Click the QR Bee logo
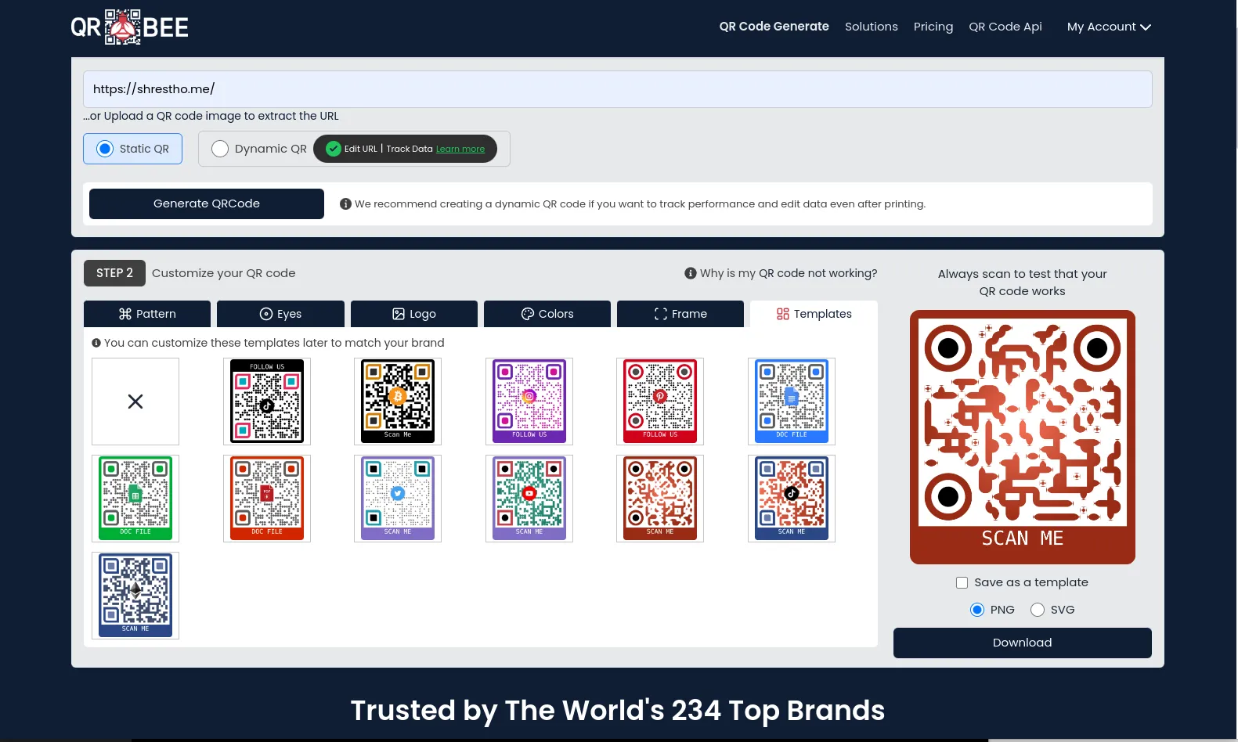This screenshot has width=1238, height=742. (130, 27)
